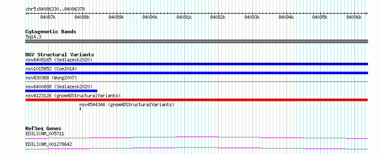Open nsv830368 (Wong2007) variant label
This screenshot has width=380, height=154.
click(x=51, y=78)
